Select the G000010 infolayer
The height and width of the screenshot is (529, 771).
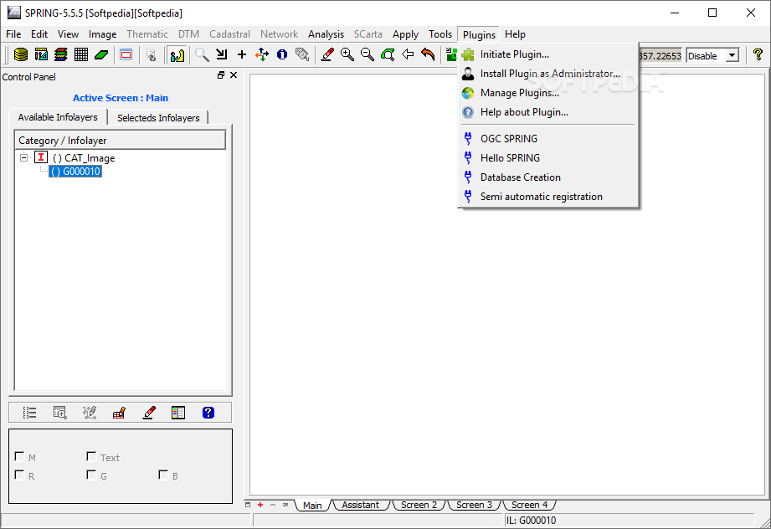pos(75,172)
